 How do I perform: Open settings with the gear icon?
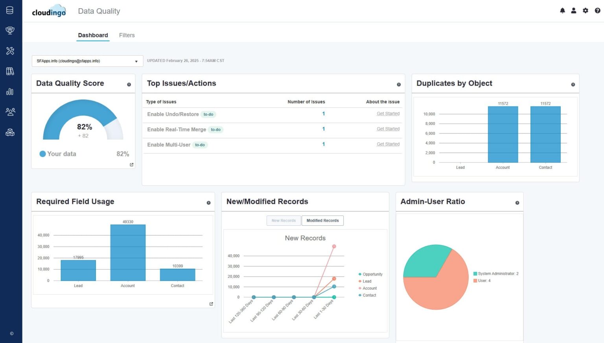(x=585, y=11)
